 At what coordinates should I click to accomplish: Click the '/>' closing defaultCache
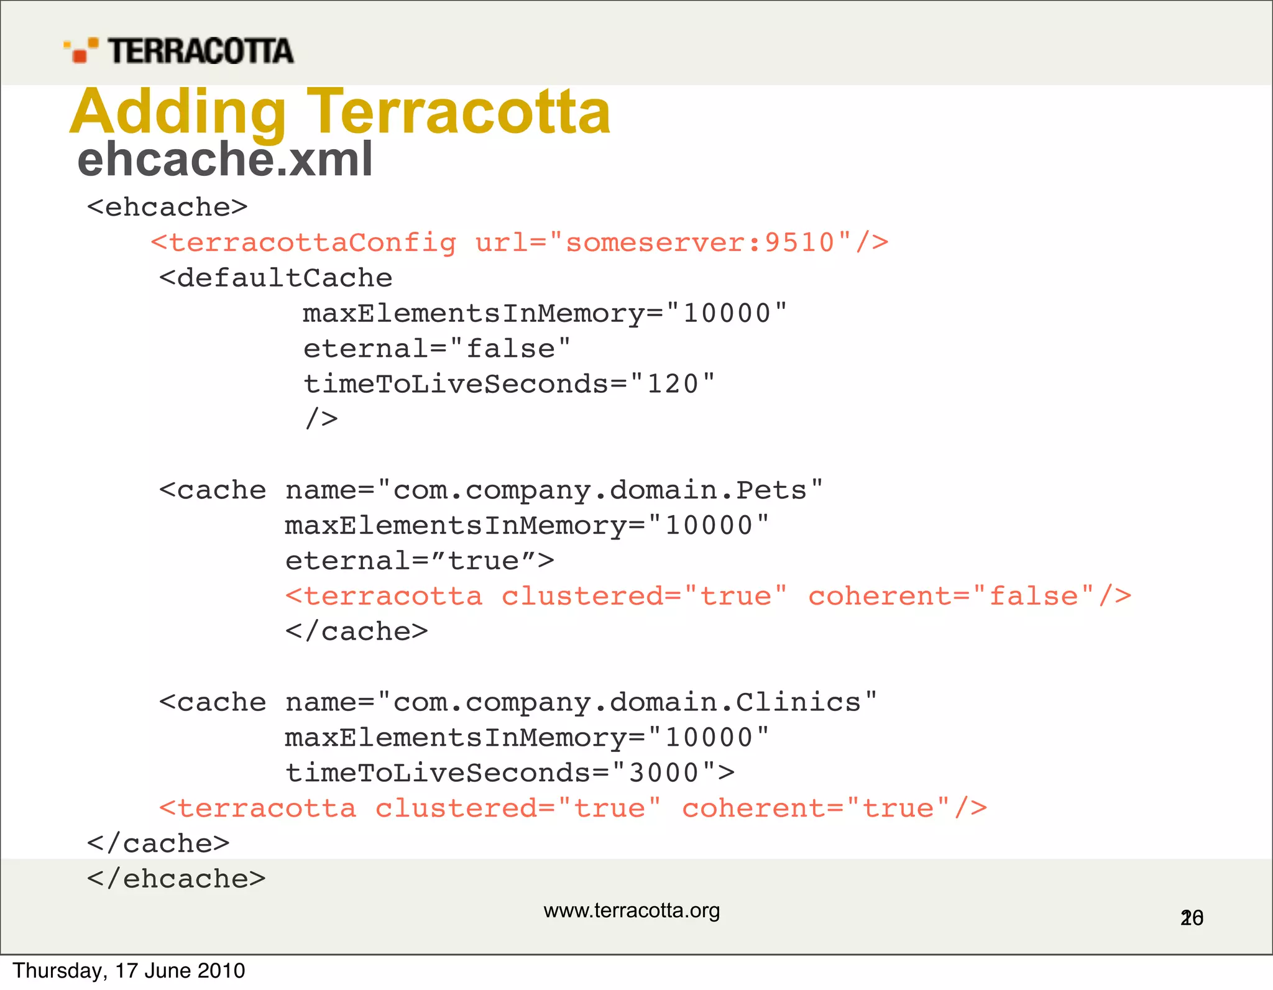[x=321, y=419]
